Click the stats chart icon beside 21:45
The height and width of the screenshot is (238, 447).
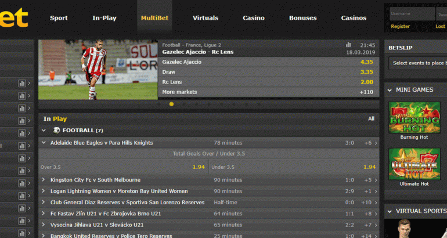coord(348,45)
